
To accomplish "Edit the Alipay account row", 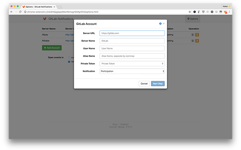I will pos(192,35).
